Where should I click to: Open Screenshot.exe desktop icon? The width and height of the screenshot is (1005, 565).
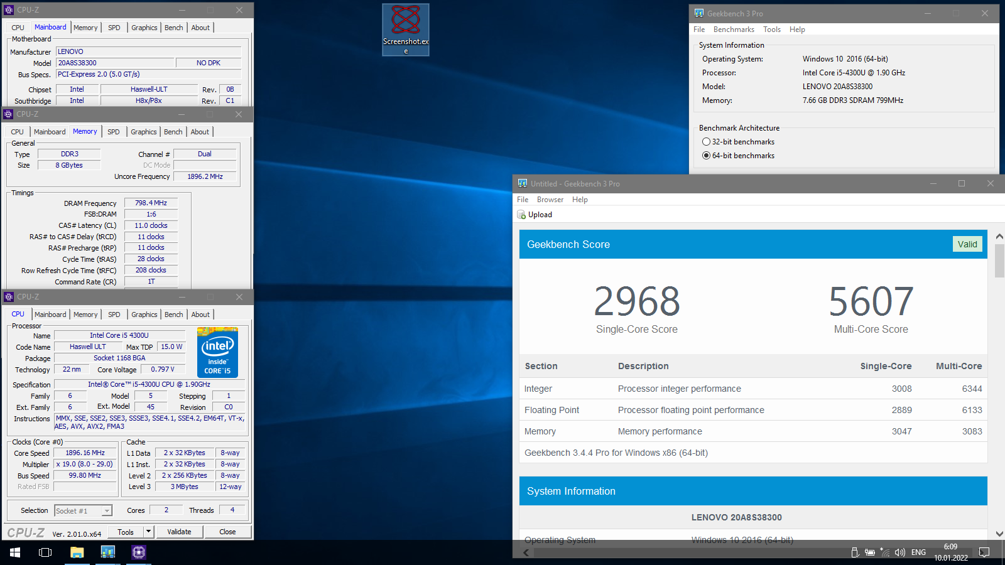tap(406, 30)
